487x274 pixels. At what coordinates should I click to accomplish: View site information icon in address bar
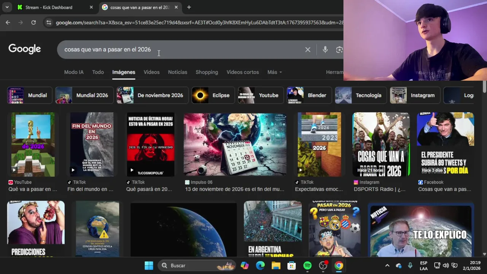pos(48,22)
